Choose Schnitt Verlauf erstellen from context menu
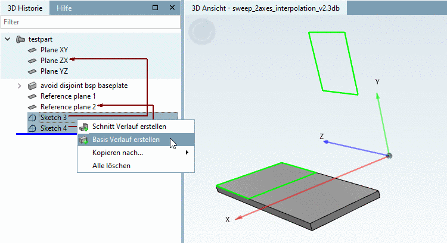Image resolution: width=447 pixels, height=243 pixels. [136, 127]
